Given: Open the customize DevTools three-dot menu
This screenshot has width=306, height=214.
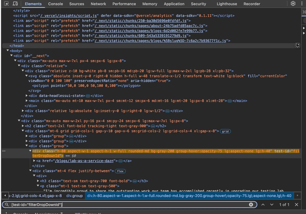Looking at the screenshot, I should (x=302, y=4).
